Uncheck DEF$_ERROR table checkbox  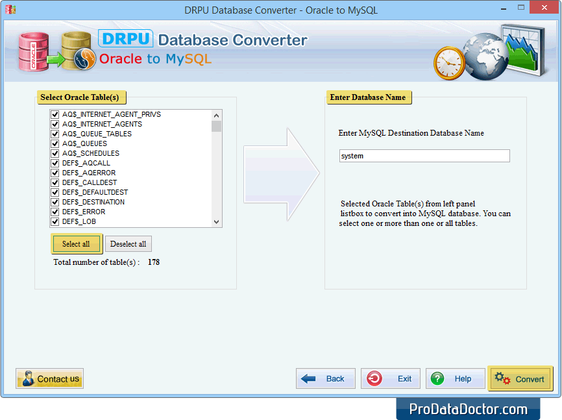(55, 212)
